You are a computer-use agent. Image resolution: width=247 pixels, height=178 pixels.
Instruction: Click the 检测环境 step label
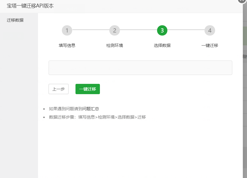click(x=115, y=45)
